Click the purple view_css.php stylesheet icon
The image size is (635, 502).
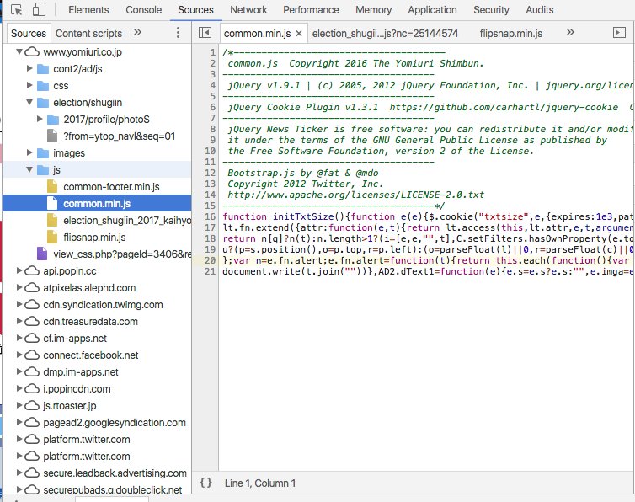(42, 254)
